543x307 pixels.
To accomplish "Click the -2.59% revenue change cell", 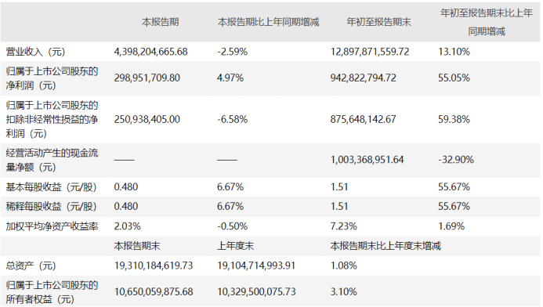I will click(x=233, y=52).
